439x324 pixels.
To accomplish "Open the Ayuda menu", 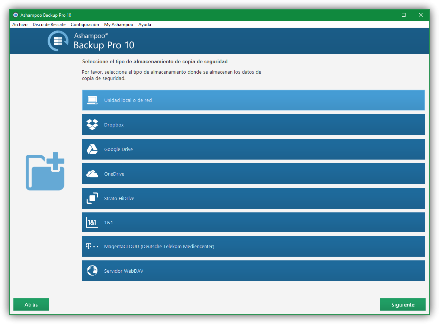I will pyautogui.click(x=144, y=25).
